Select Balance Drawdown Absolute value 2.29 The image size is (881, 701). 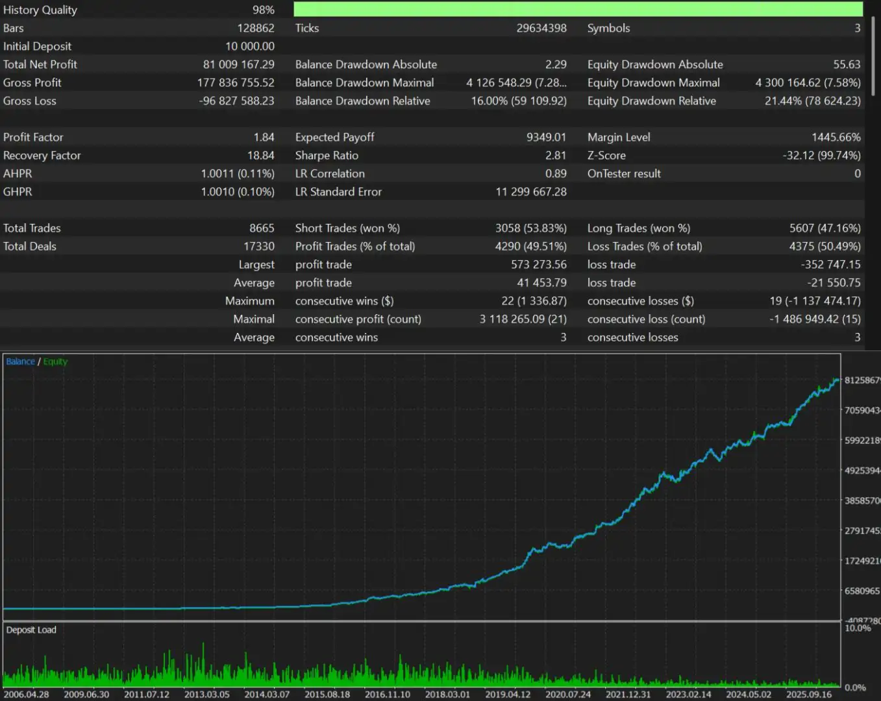[x=556, y=64]
